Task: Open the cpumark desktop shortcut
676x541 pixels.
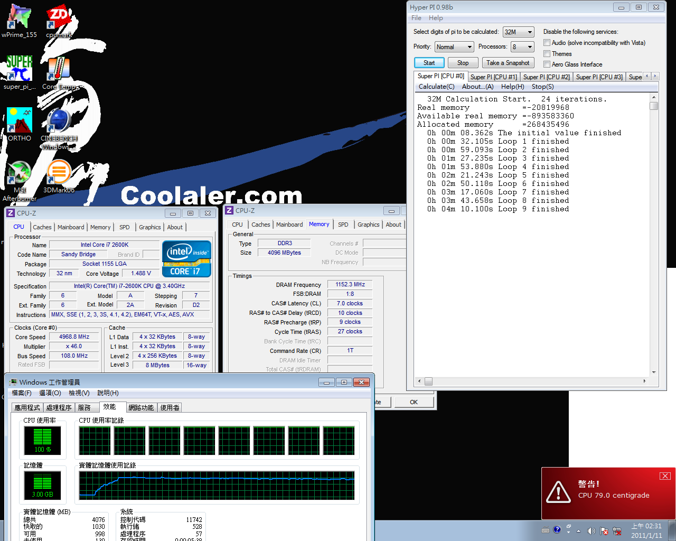Action: tap(59, 21)
